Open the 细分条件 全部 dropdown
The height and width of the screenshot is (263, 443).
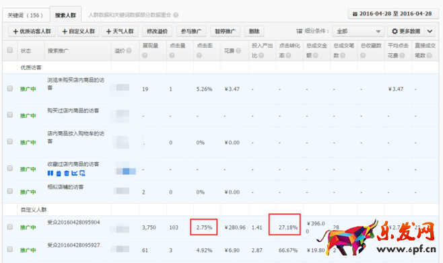tap(358, 32)
